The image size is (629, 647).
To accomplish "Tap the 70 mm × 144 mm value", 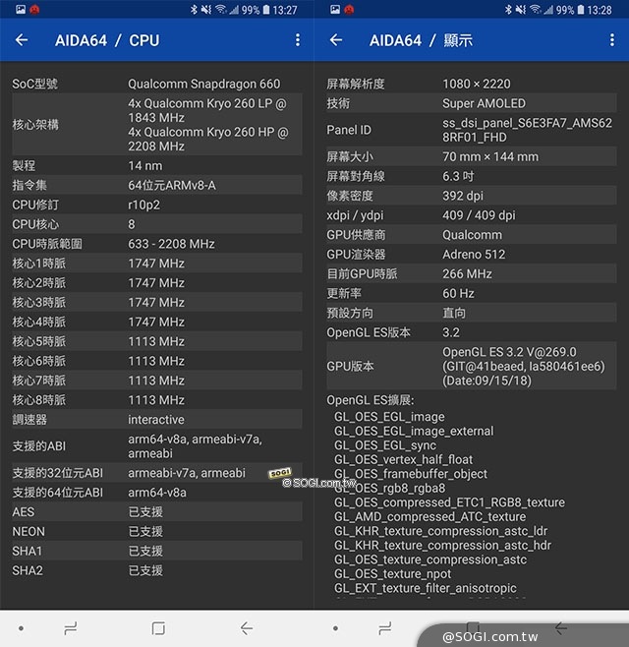I will pos(490,156).
